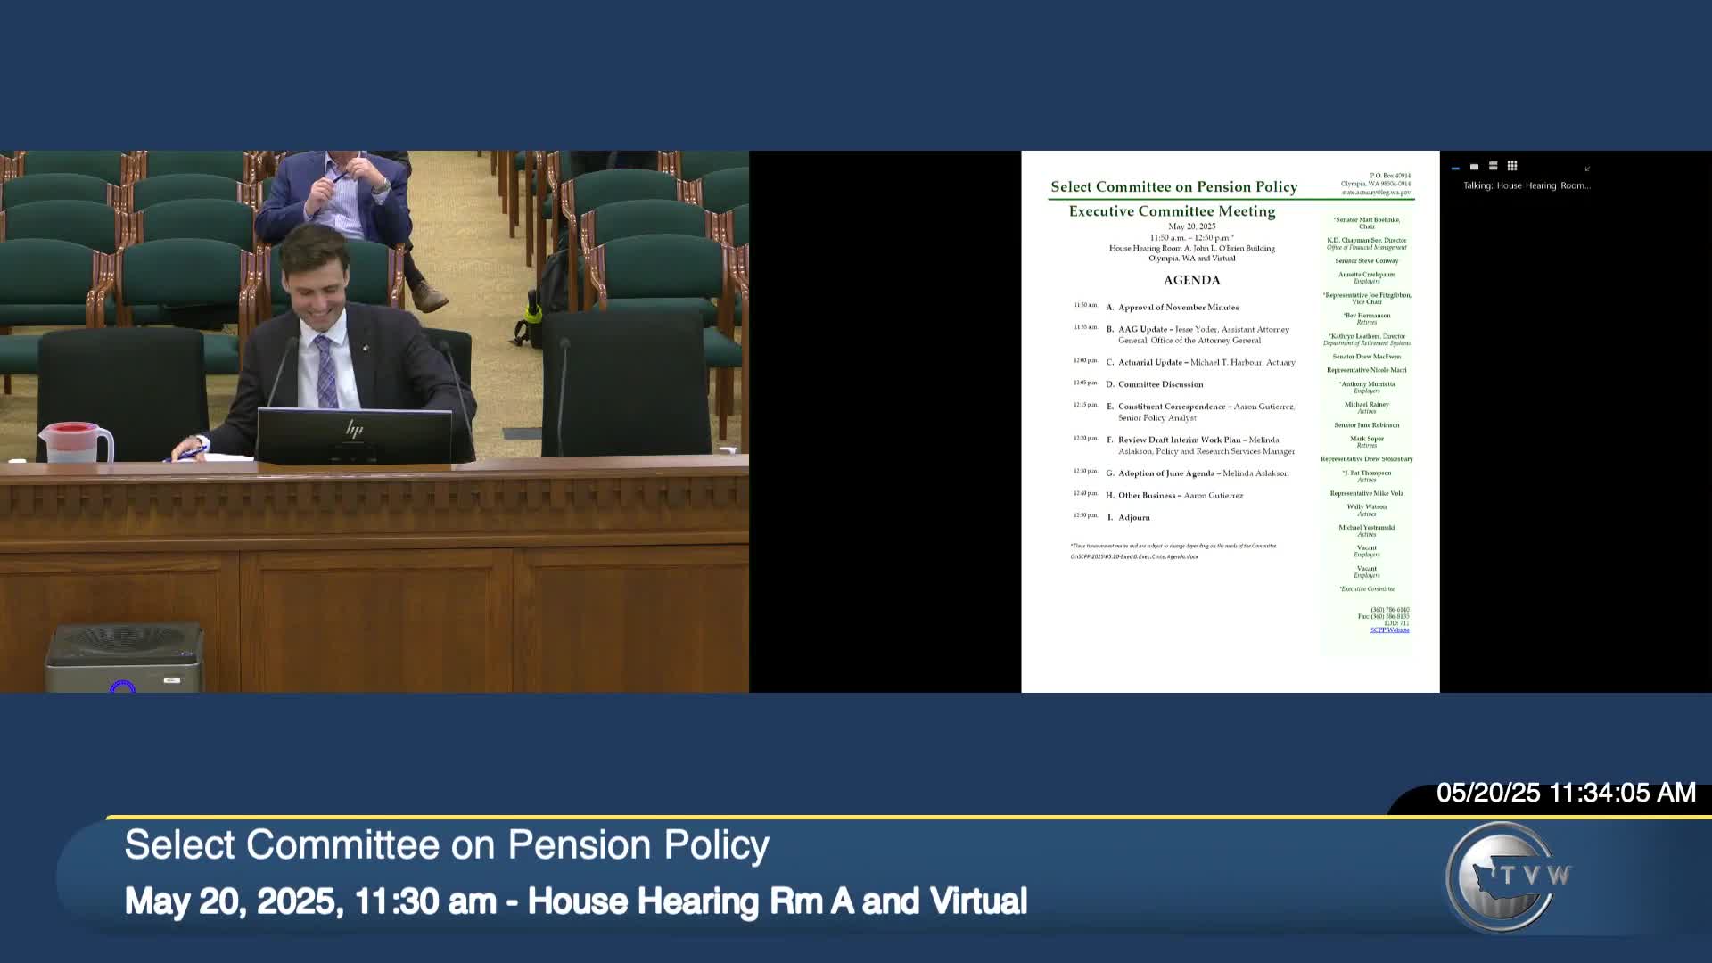The width and height of the screenshot is (1712, 963).
Task: Click the committee hearing room video feed
Action: click(374, 421)
